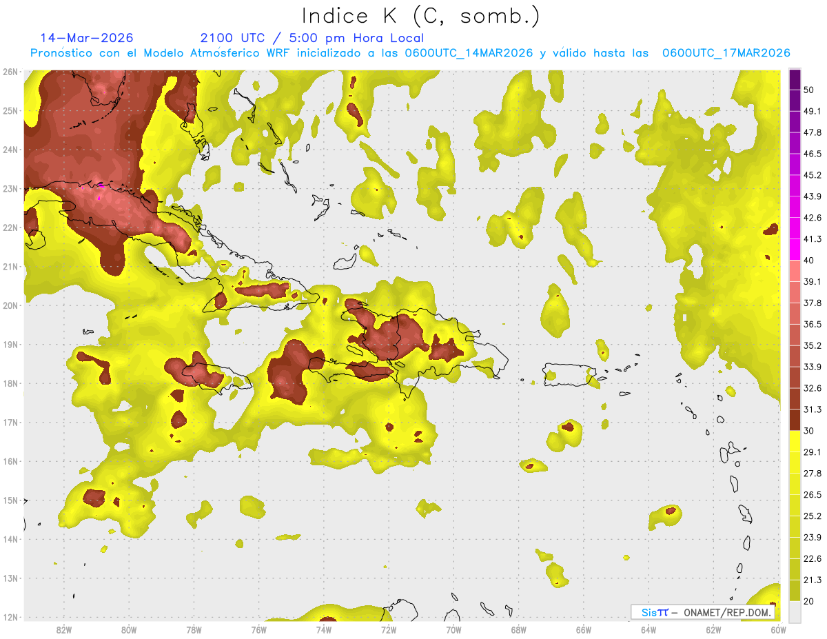
Task: Click the latitude label '19N'
Action: (x=10, y=345)
